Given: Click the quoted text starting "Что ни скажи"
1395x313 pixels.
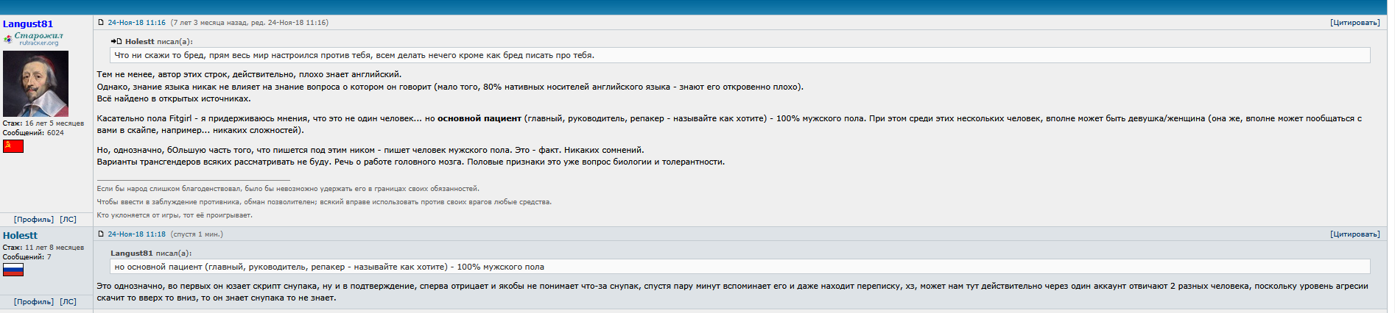Looking at the screenshot, I should [x=354, y=55].
